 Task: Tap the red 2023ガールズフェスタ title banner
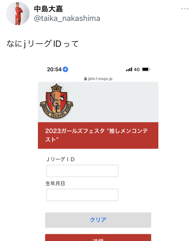pos(98,135)
